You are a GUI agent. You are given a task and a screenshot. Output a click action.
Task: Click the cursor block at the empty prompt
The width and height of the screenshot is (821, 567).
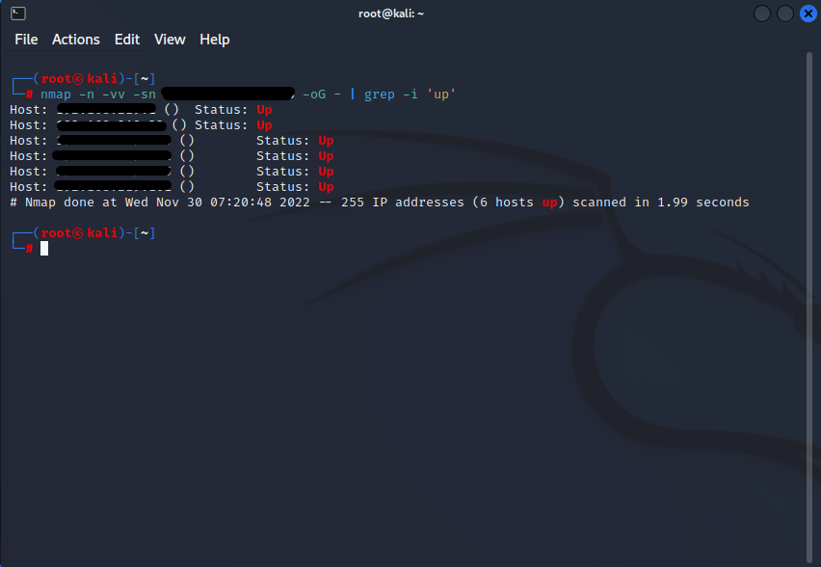pyautogui.click(x=44, y=249)
